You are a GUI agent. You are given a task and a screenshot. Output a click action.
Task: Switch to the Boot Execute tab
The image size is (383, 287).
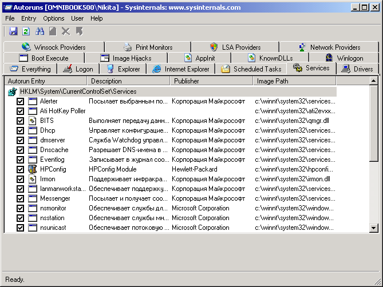(x=44, y=58)
